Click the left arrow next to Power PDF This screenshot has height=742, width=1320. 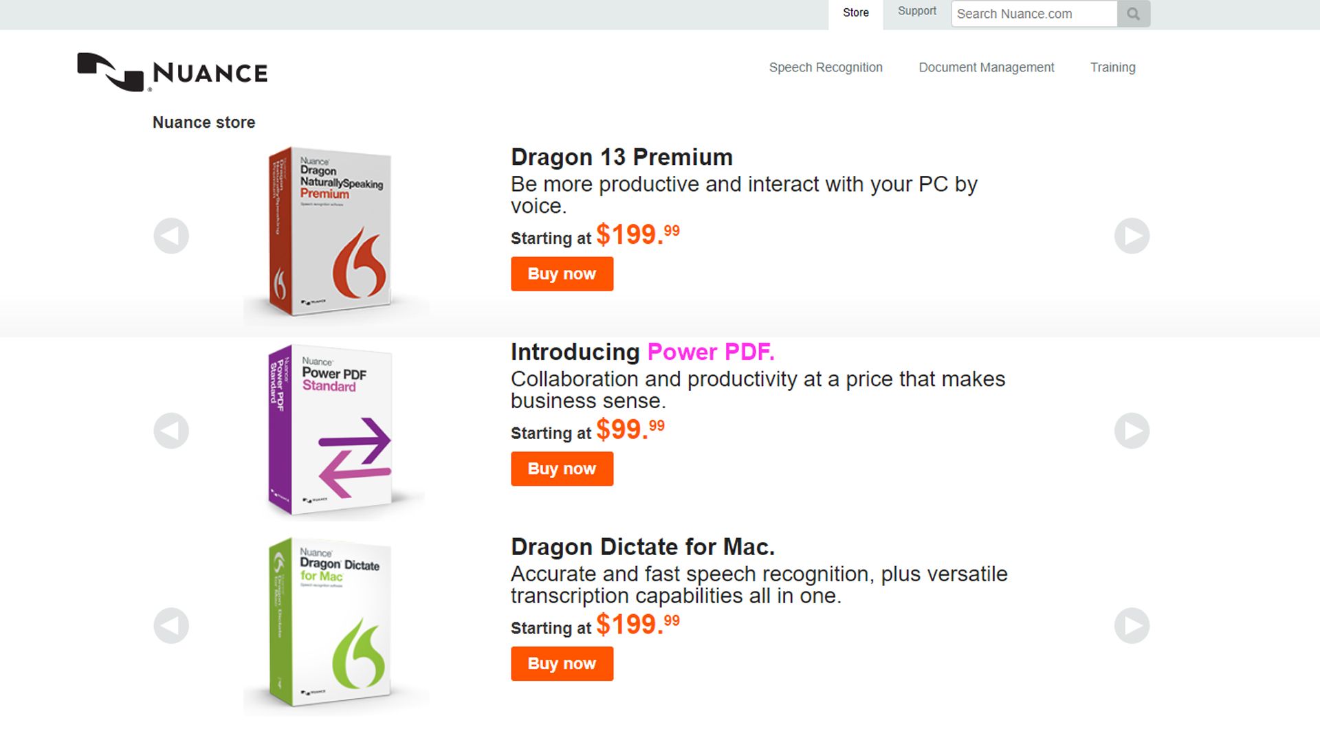pyautogui.click(x=171, y=431)
